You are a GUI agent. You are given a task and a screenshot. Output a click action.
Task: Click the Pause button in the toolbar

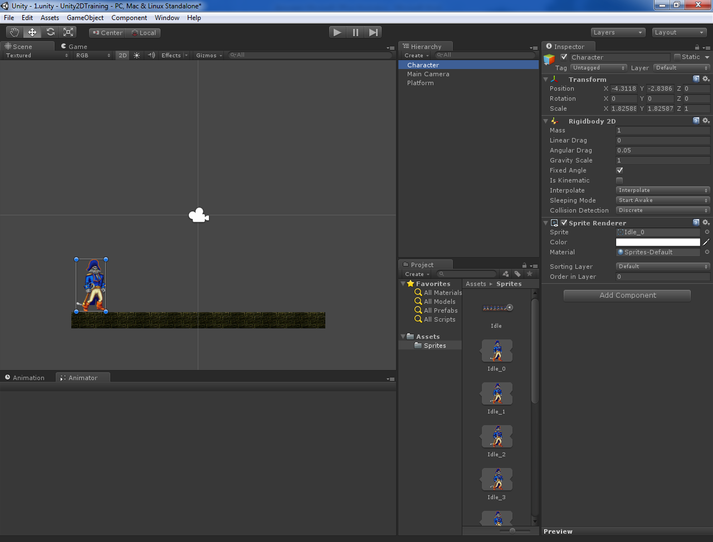(x=355, y=32)
